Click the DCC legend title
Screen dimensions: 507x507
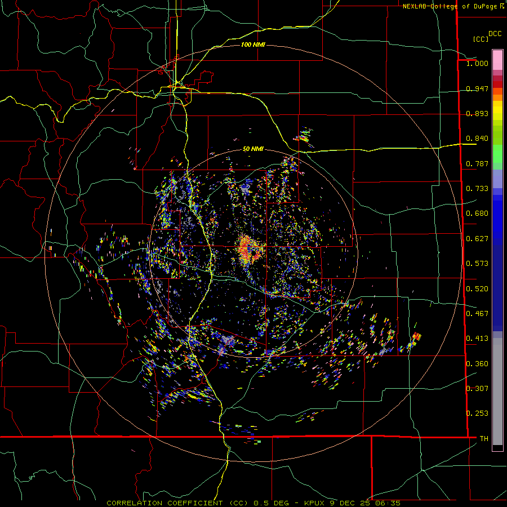tap(495, 34)
